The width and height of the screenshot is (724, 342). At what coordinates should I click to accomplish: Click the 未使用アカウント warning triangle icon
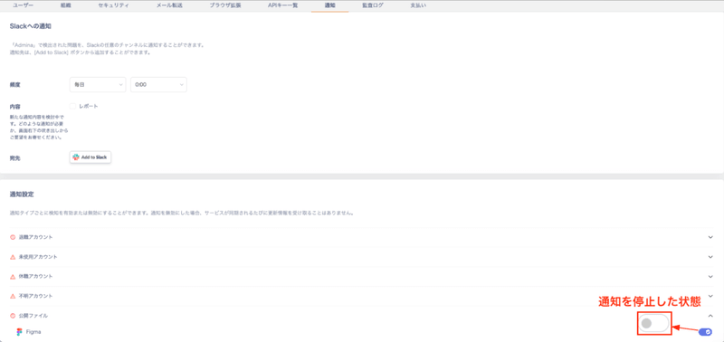[x=13, y=257]
